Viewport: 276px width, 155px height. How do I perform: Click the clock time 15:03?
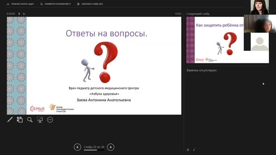[x=178, y=14]
